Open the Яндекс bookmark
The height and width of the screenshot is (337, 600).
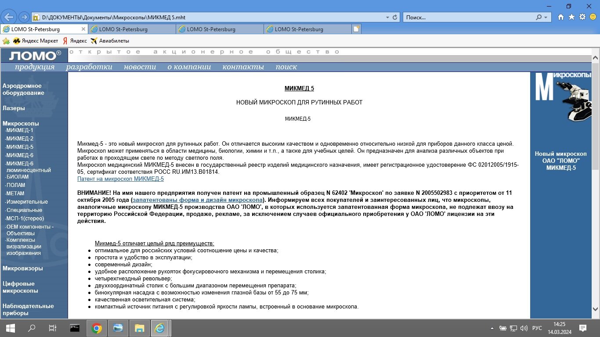click(75, 41)
